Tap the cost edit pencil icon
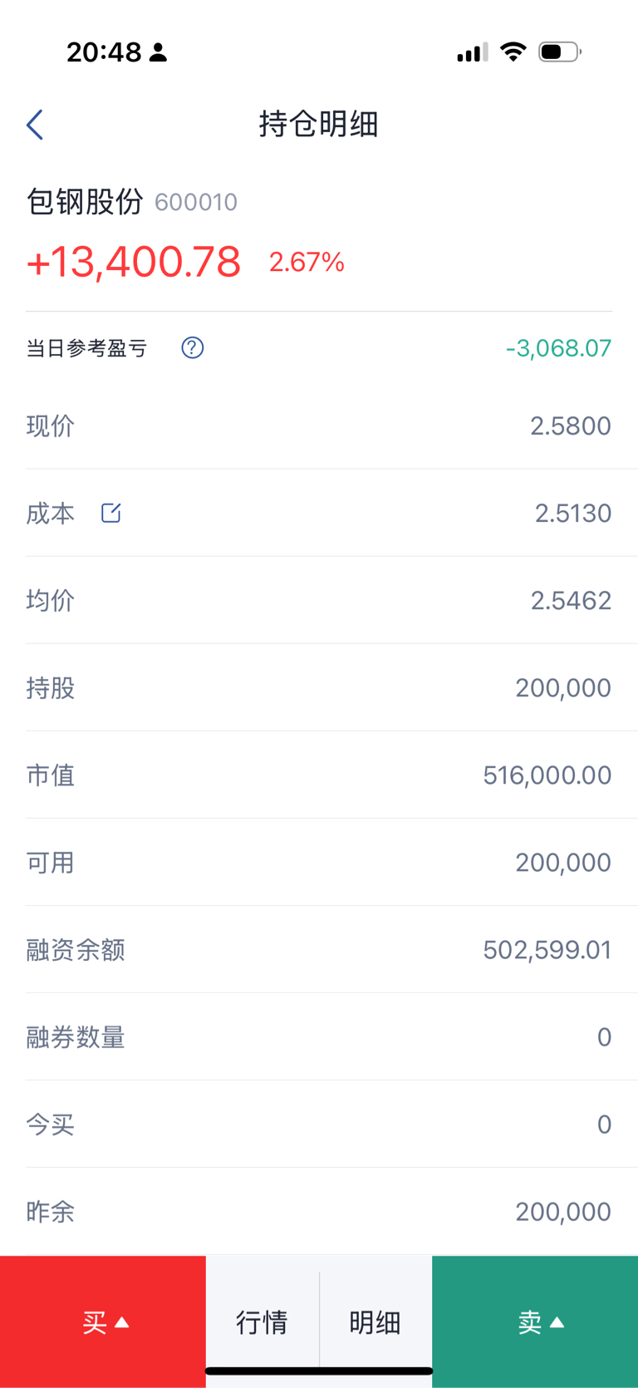 click(x=111, y=513)
